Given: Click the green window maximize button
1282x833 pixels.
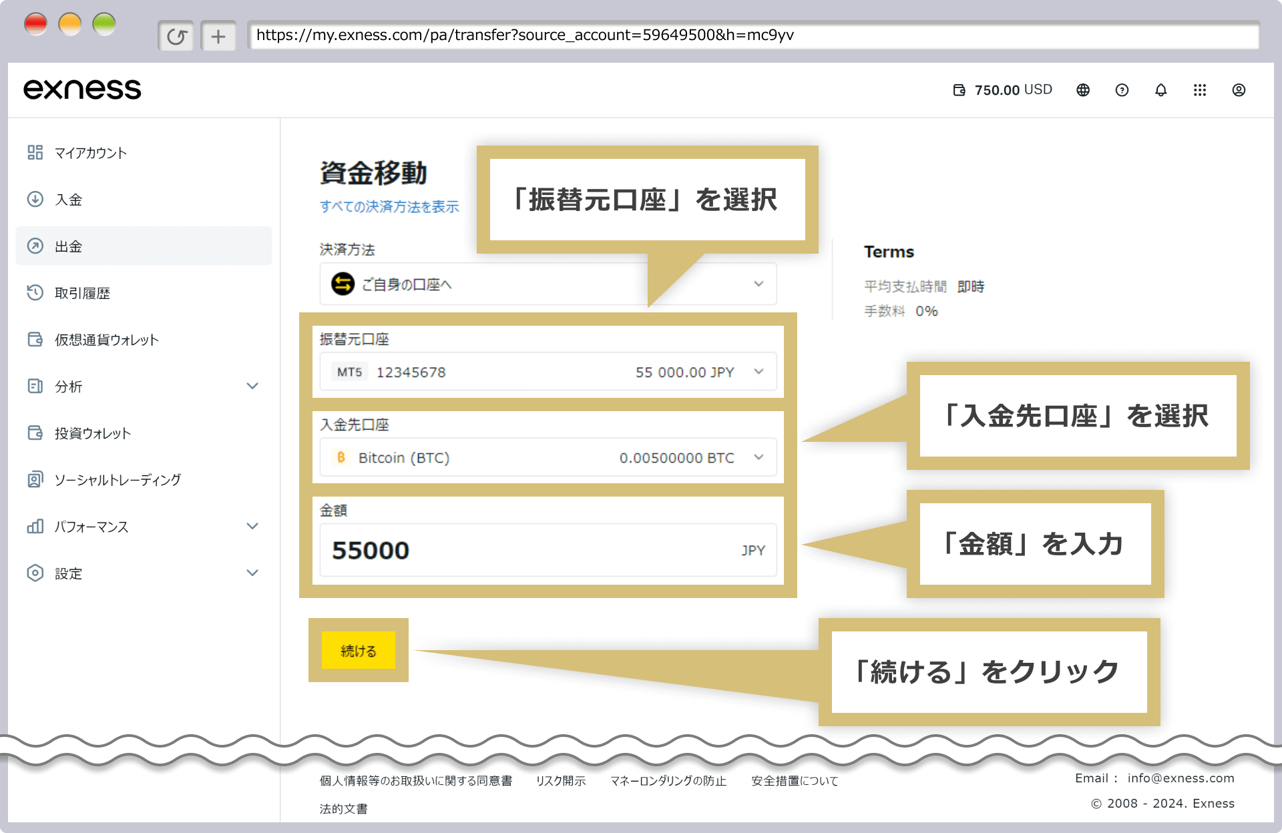Looking at the screenshot, I should coord(103,25).
